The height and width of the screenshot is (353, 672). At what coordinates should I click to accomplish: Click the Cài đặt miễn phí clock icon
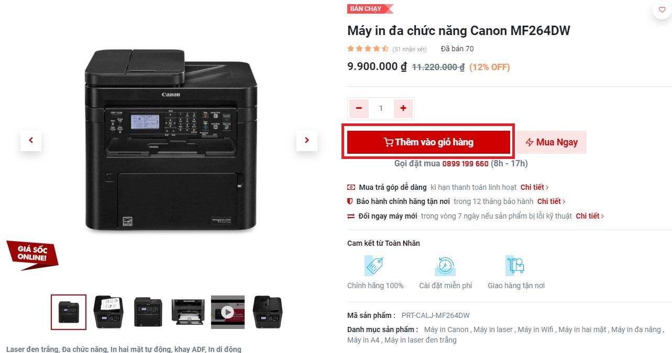tap(445, 265)
